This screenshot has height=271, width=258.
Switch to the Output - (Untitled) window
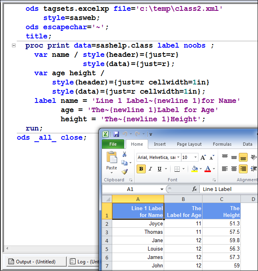pos(32,261)
